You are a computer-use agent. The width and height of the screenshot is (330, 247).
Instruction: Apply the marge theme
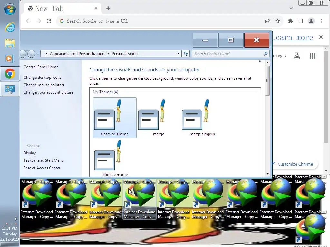pyautogui.click(x=158, y=118)
